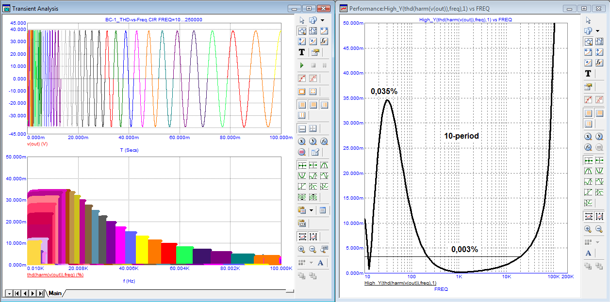The width and height of the screenshot is (610, 302).
Task: Click the black T text tool in Performance window
Action: click(x=588, y=73)
